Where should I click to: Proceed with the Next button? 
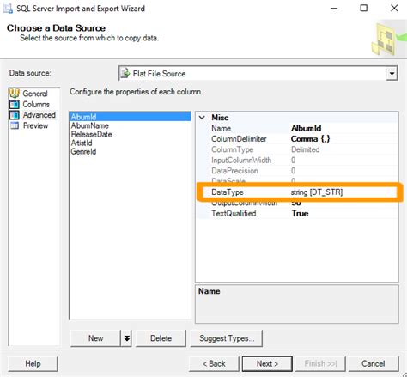(267, 363)
